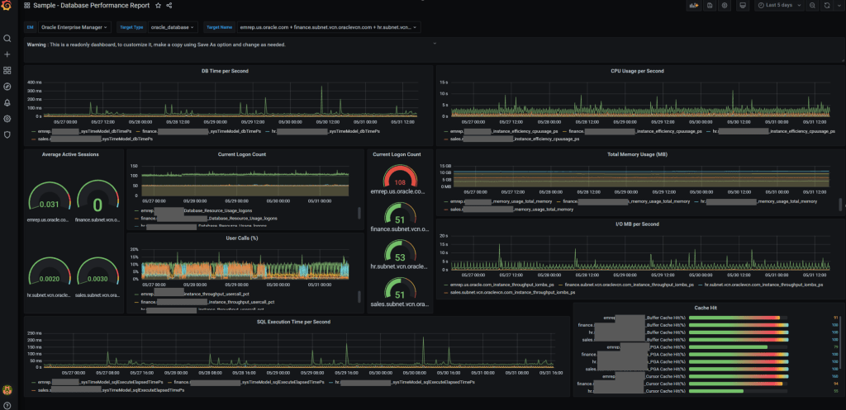
Task: Click the CPU Usage per Second panel title
Action: tap(637, 71)
